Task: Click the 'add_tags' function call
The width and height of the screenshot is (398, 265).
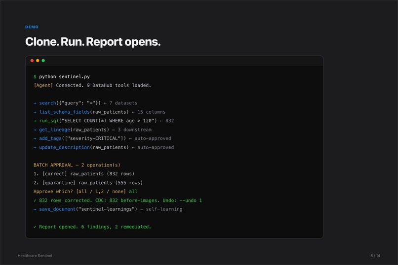Action: coord(50,138)
